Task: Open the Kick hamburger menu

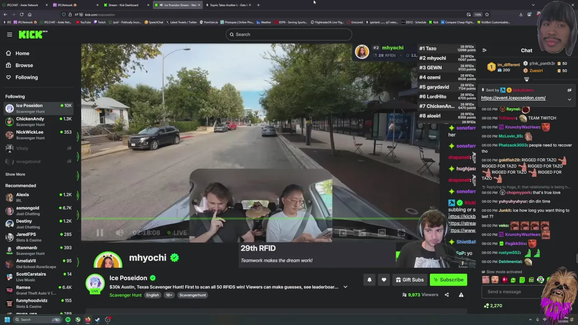Action: click(9, 34)
